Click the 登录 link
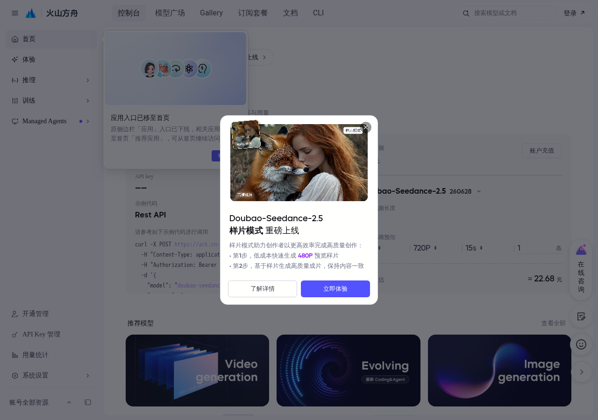 (x=574, y=13)
